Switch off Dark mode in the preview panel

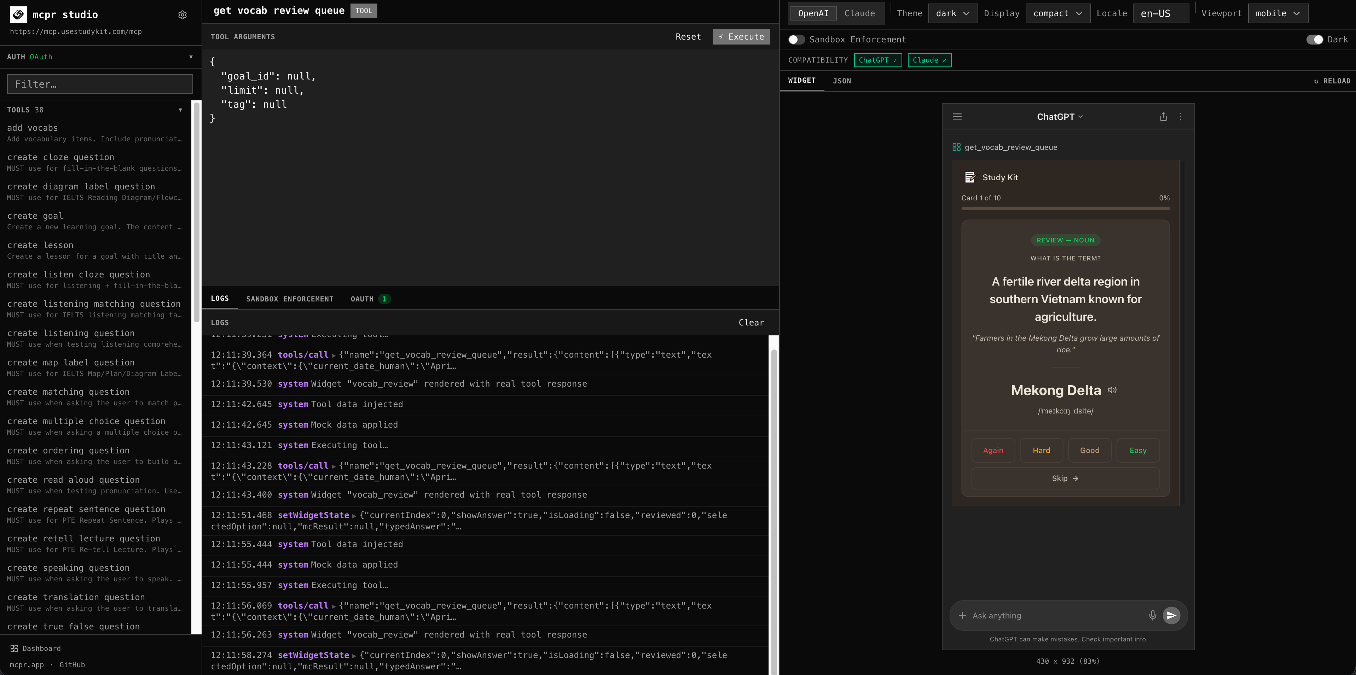pos(1317,40)
